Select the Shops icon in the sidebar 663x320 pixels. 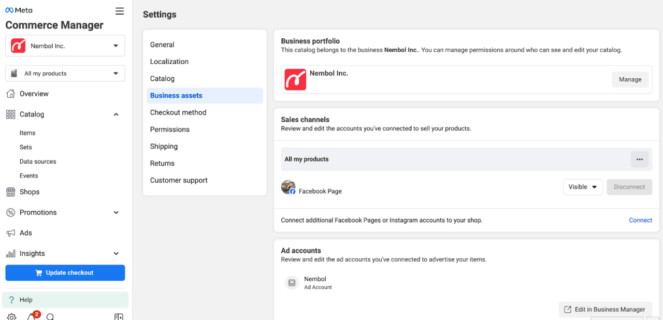11,192
